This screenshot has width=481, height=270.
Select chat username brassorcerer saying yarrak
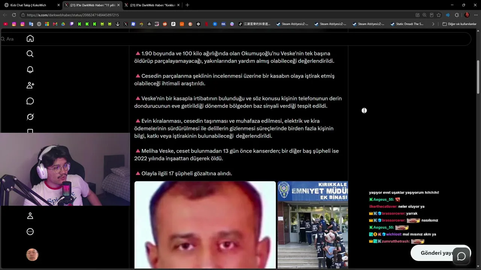click(393, 213)
